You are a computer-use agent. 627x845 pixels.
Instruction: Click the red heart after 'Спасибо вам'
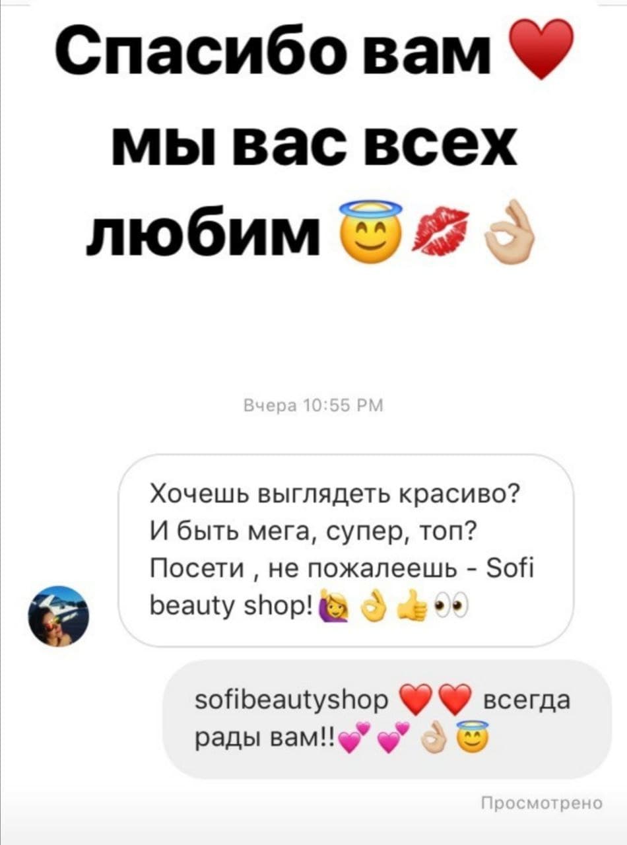tap(543, 49)
